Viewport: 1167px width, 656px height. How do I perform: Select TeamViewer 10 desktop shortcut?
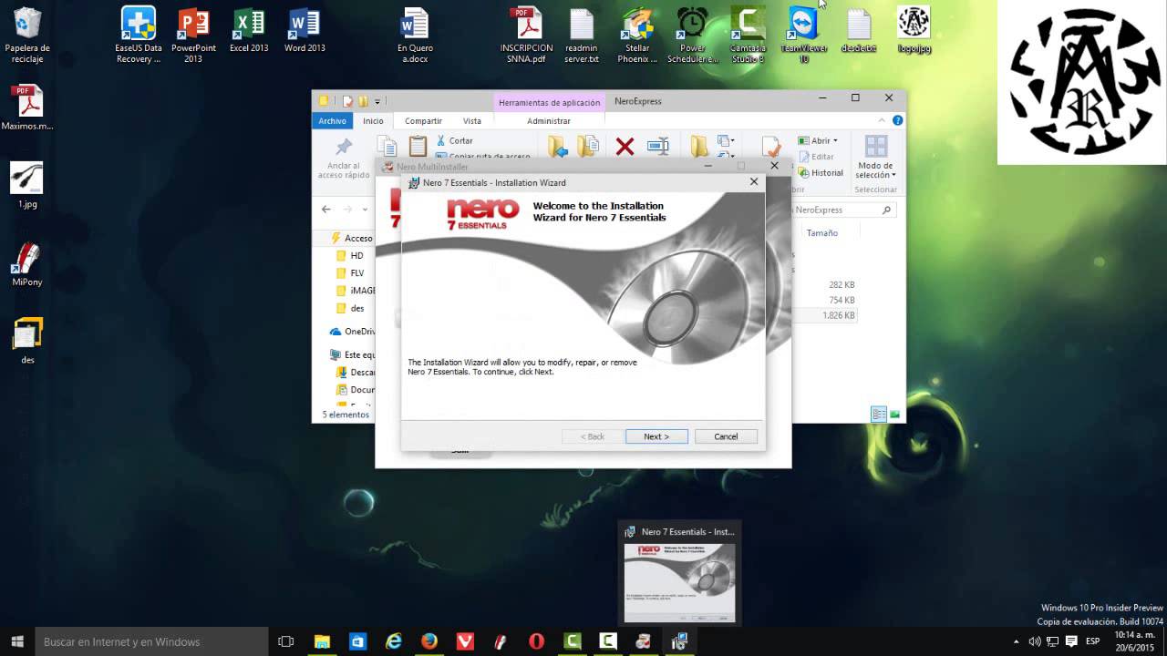[803, 35]
